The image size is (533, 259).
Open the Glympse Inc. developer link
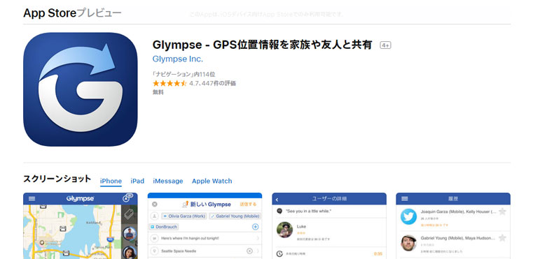(x=177, y=59)
